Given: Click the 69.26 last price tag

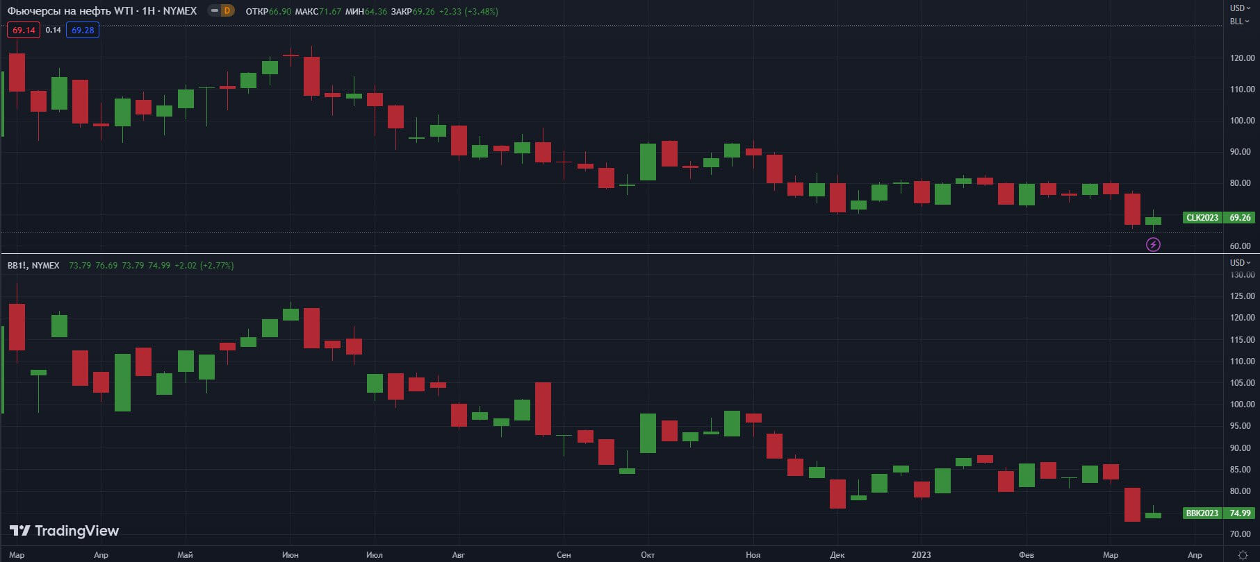Looking at the screenshot, I should click(1240, 218).
